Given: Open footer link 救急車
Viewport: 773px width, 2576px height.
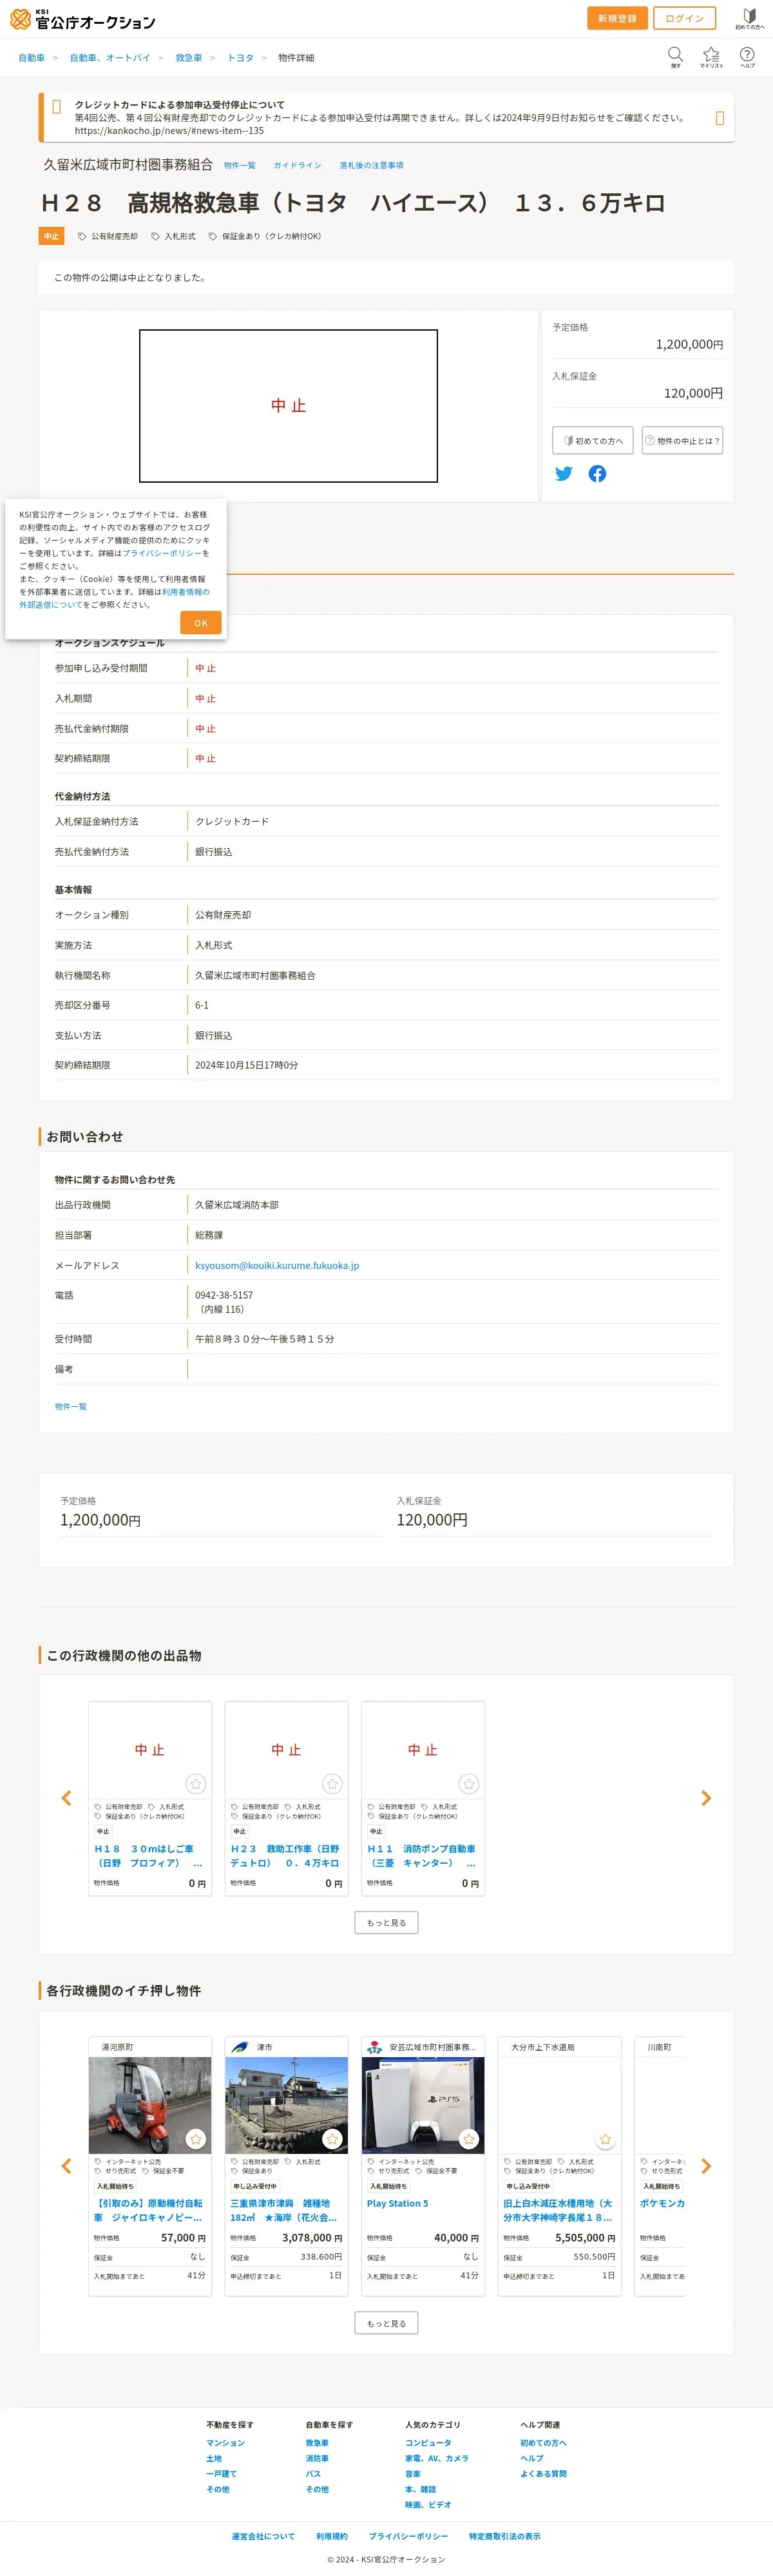Looking at the screenshot, I should point(317,2443).
